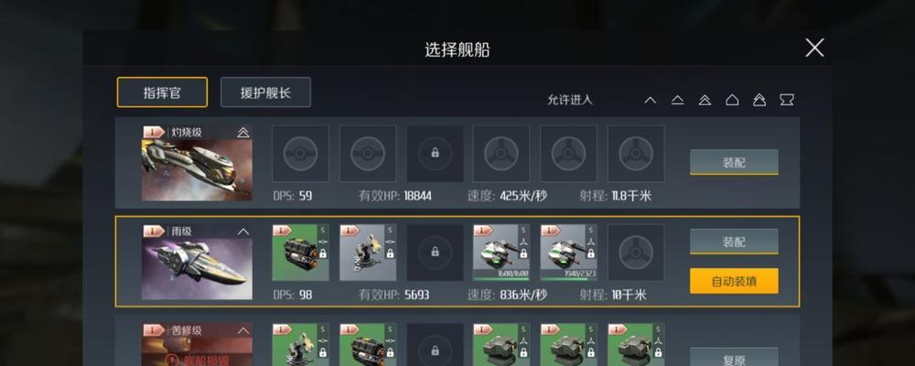Click the 自动装填 button
Viewport: 915px width, 366px height.
pyautogui.click(x=734, y=281)
